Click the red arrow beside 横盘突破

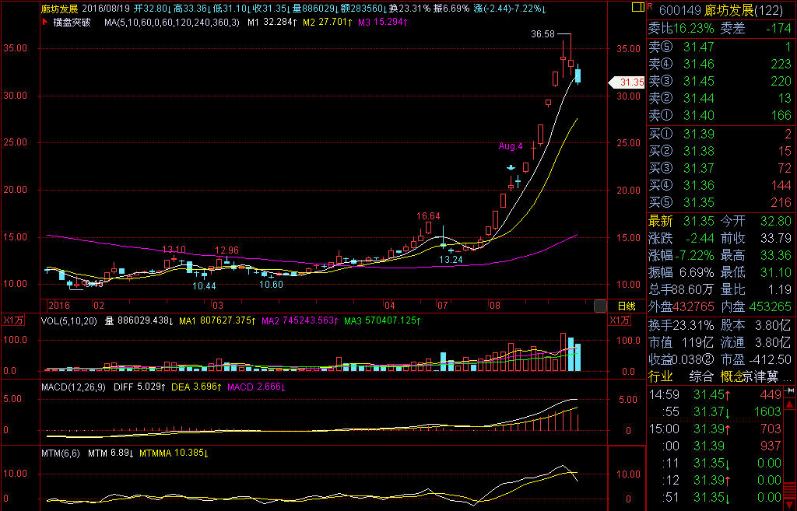coord(45,23)
